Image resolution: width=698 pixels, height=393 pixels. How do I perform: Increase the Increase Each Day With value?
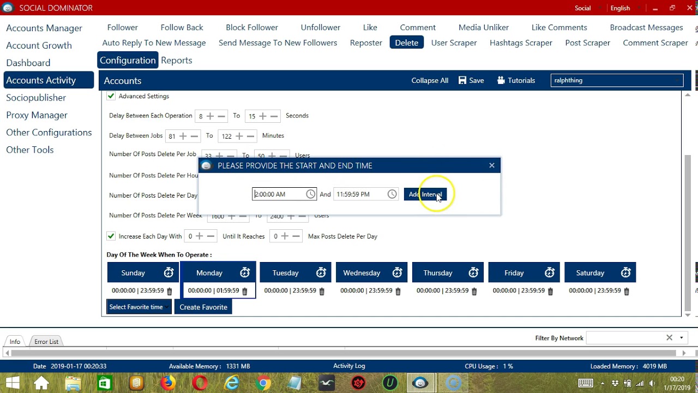tap(199, 236)
